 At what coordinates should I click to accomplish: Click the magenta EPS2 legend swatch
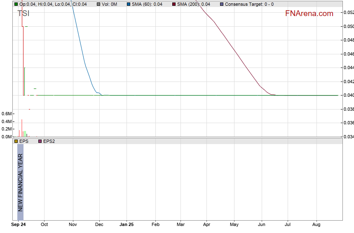40,141
